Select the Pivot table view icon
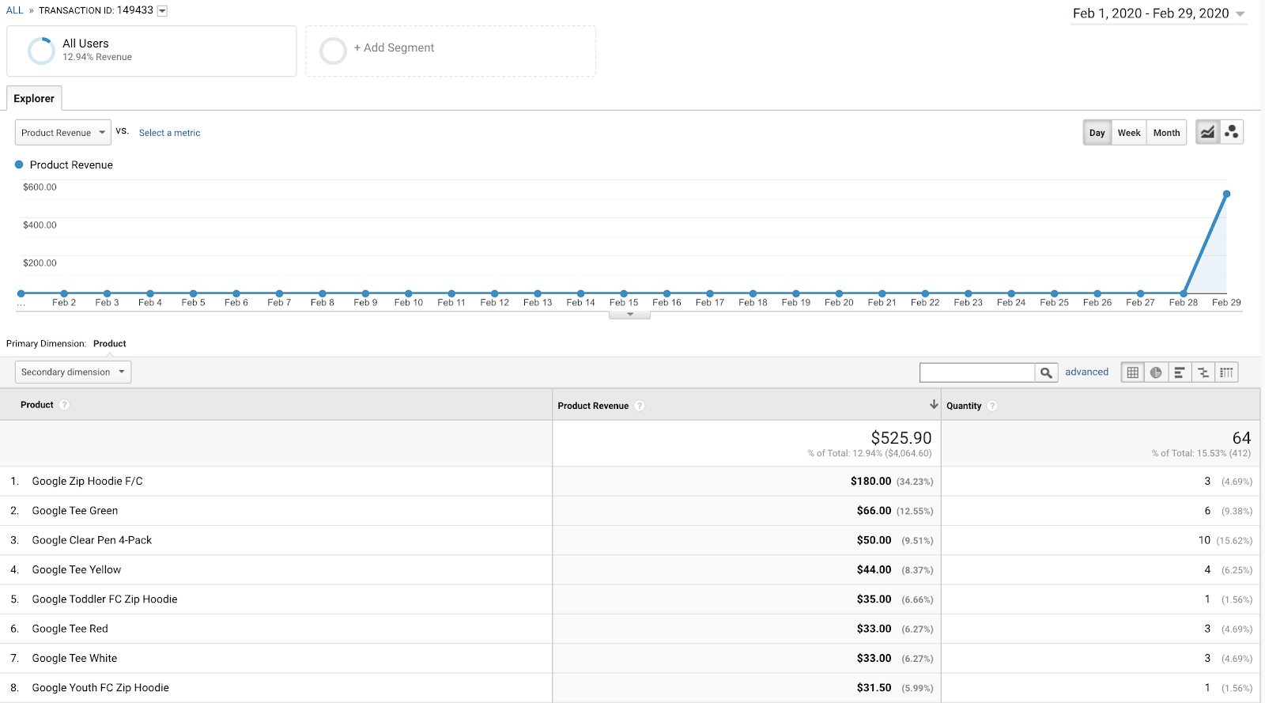Image resolution: width=1265 pixels, height=703 pixels. pyautogui.click(x=1226, y=372)
